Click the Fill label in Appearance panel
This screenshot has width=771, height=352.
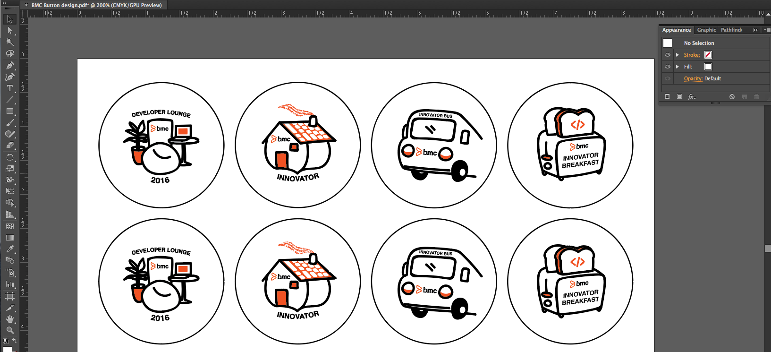coord(688,67)
